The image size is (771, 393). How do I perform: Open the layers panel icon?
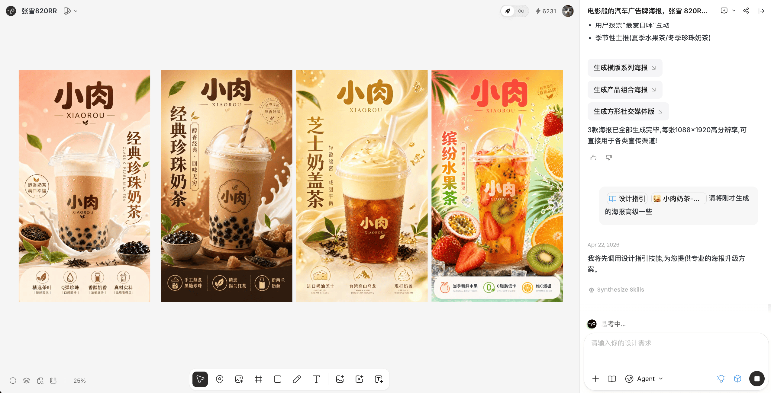click(27, 381)
